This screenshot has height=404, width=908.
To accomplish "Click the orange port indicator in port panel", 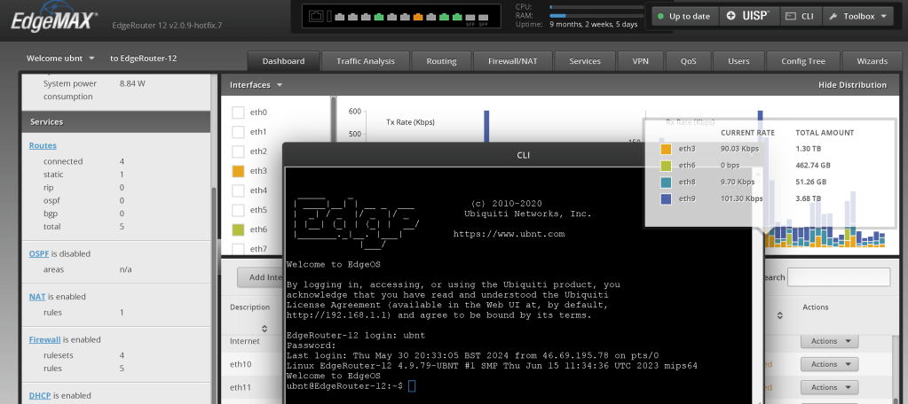I will pos(418,17).
